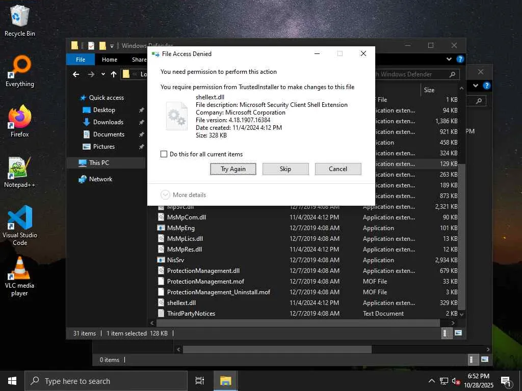Open Customize Quick Access Toolbar dropdown

pos(112,46)
